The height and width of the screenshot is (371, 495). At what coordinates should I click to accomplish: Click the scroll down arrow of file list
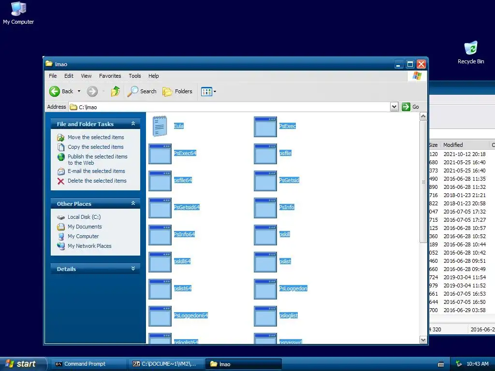[423, 340]
